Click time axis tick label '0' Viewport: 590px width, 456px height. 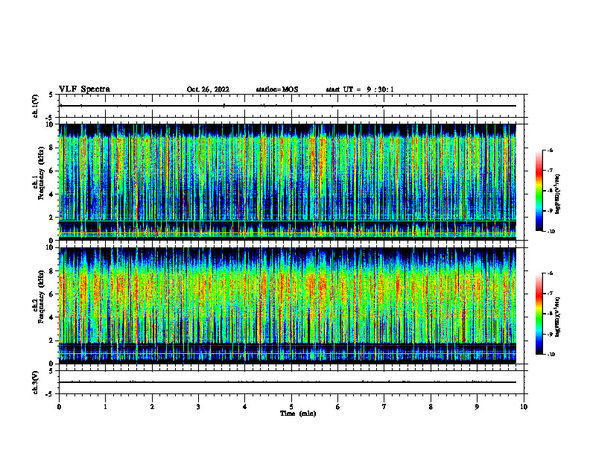point(59,407)
